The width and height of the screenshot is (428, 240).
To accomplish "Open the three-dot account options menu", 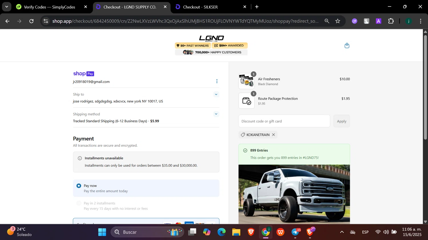I will pyautogui.click(x=217, y=81).
